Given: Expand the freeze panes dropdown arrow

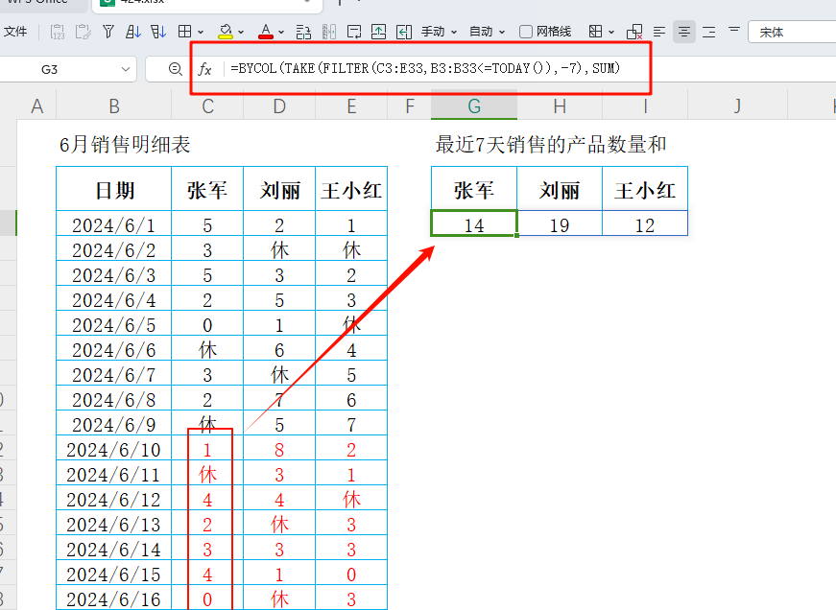Looking at the screenshot, I should click(x=611, y=33).
